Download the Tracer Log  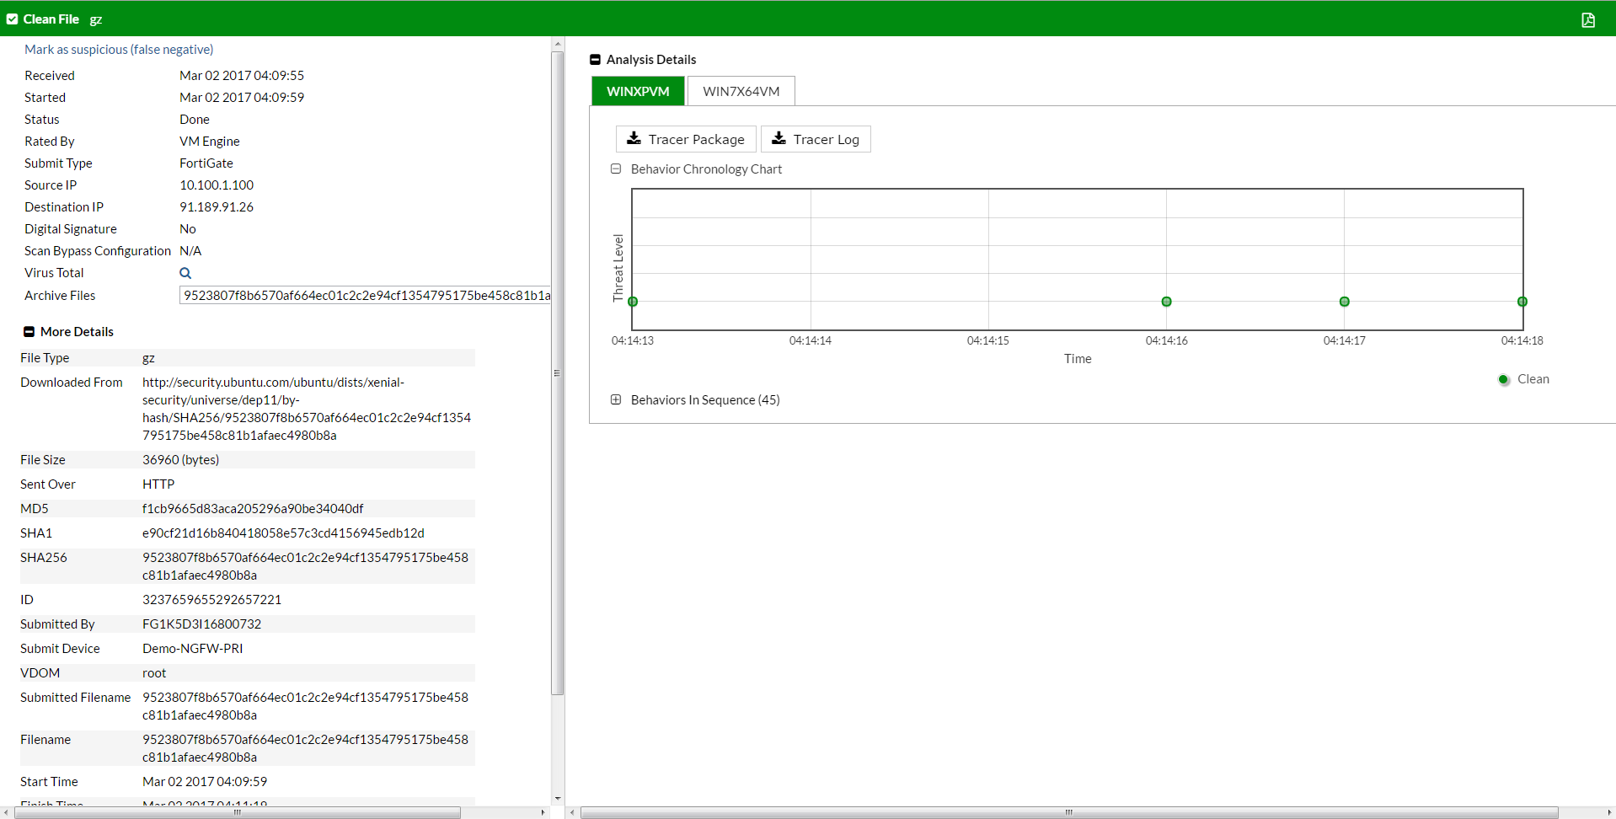tap(816, 139)
